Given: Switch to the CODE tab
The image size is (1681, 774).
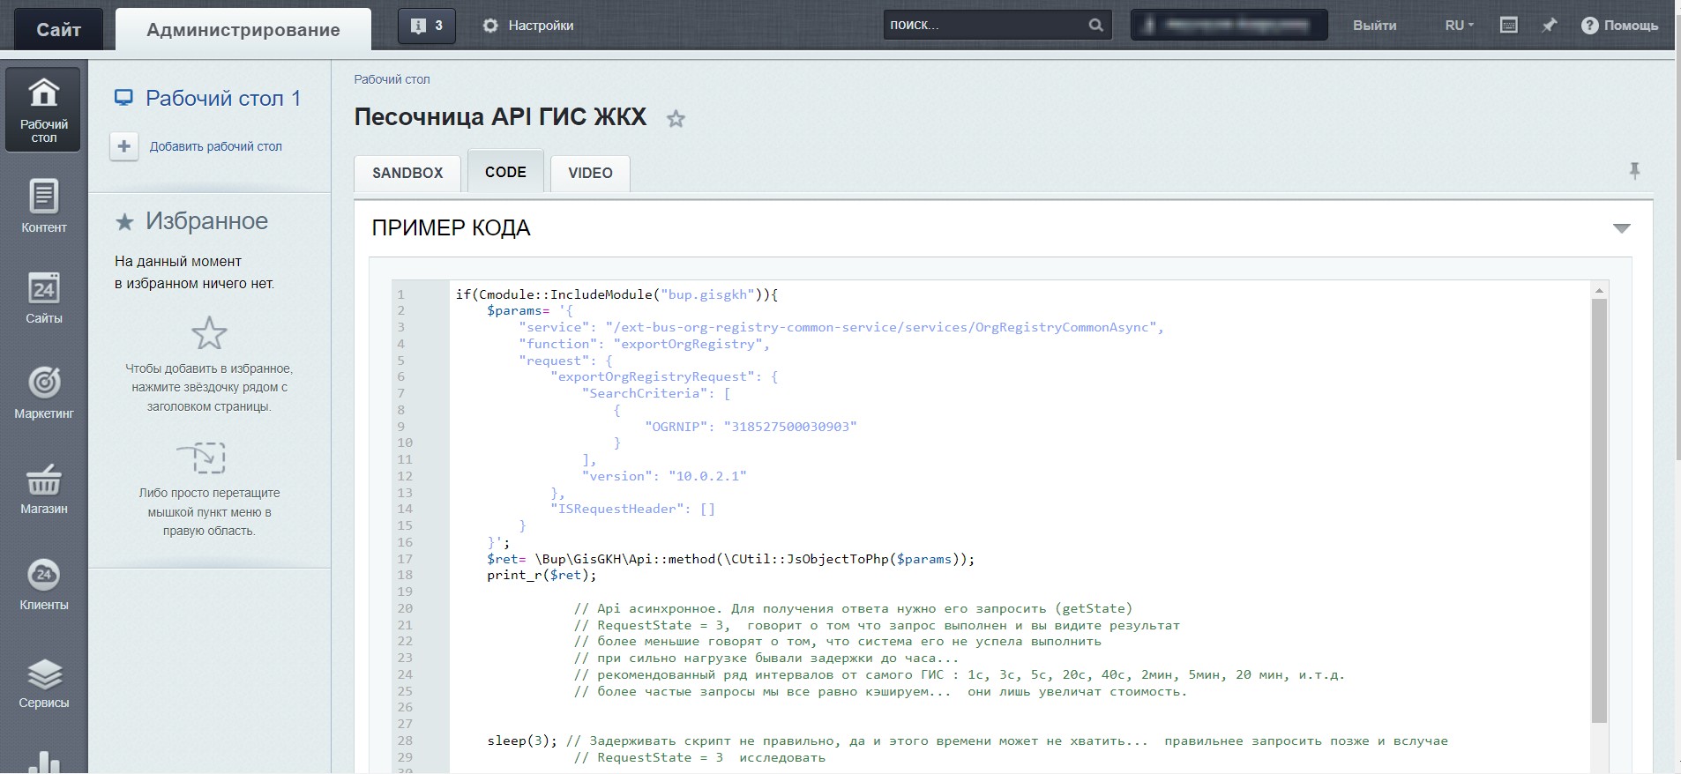Looking at the screenshot, I should (x=505, y=172).
